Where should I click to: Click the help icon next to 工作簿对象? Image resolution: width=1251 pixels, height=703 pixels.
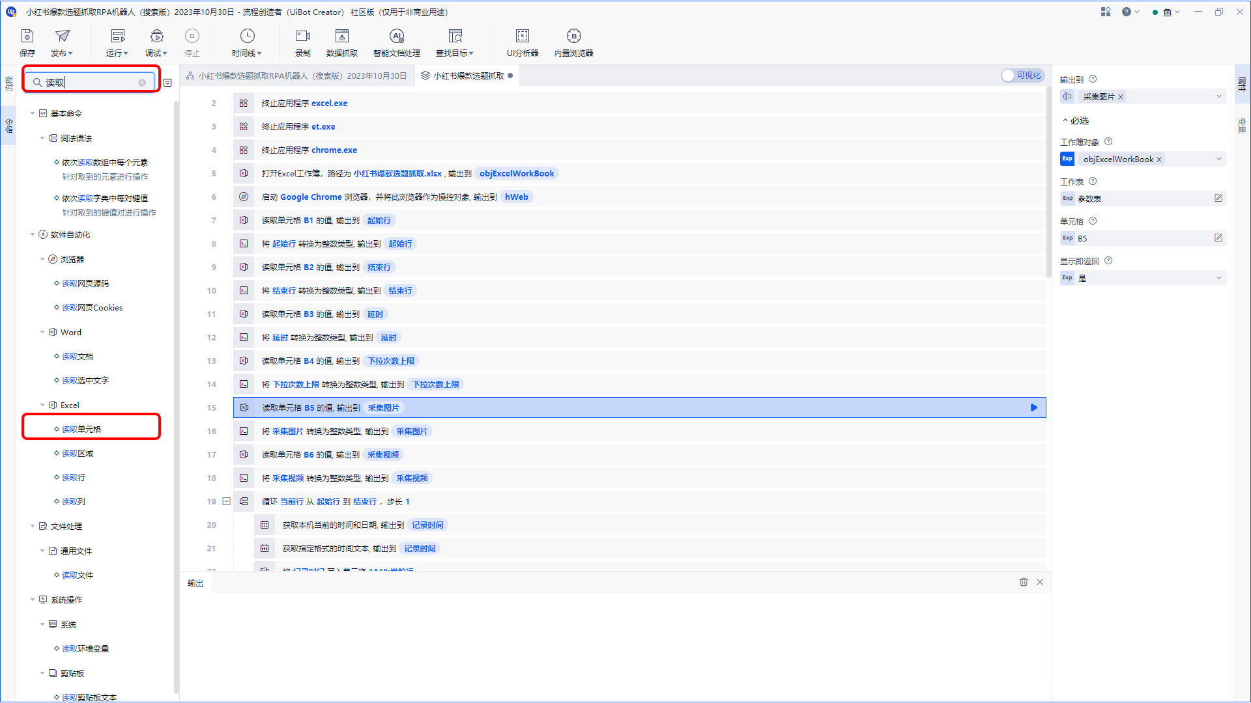click(x=1108, y=141)
